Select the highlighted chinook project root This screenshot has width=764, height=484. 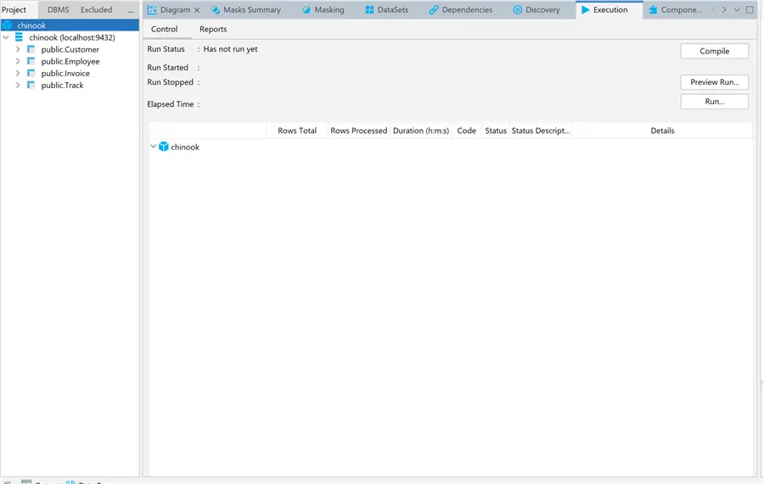(70, 25)
